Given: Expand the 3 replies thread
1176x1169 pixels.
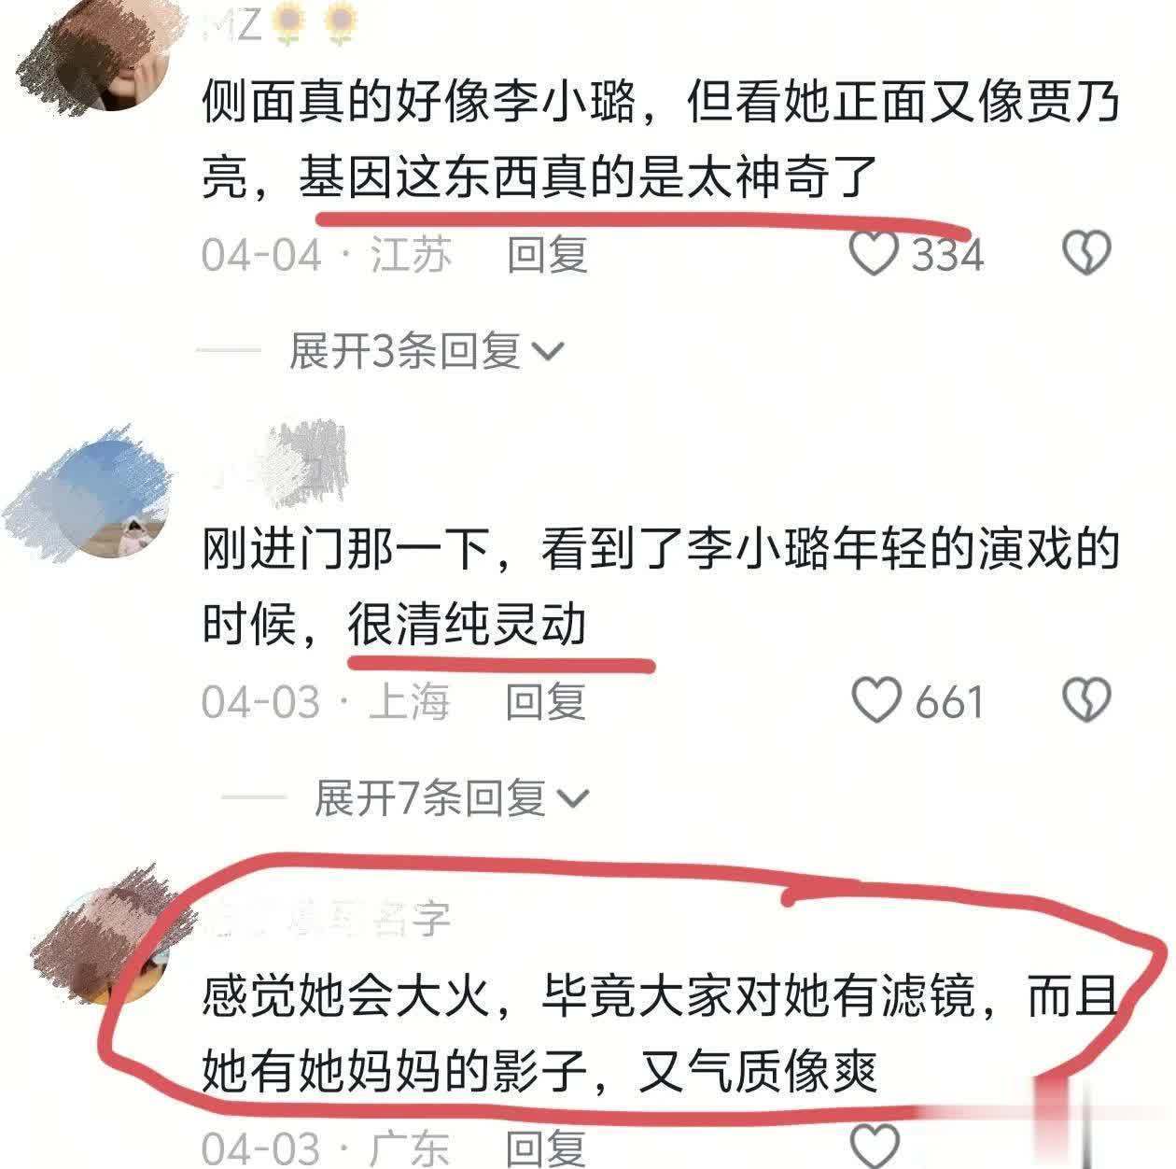Looking at the screenshot, I should pyautogui.click(x=427, y=351).
